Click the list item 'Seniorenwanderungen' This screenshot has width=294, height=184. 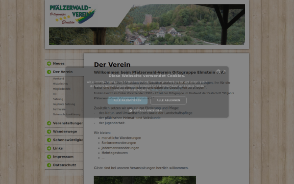coord(119,143)
